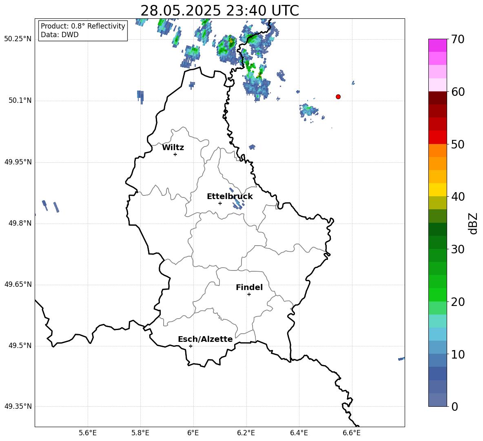The width and height of the screenshot is (483, 441).
Task: Click the 6.2°E longitude label
Action: (x=246, y=433)
